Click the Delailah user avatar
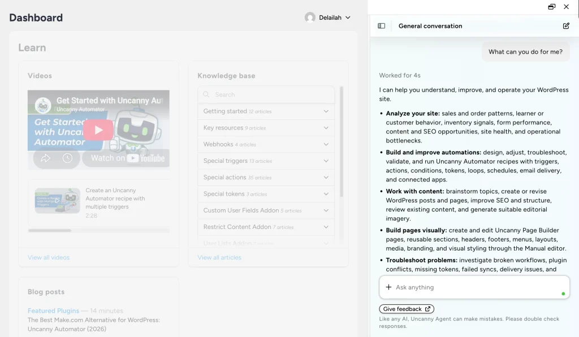The height and width of the screenshot is (337, 579). point(310,18)
